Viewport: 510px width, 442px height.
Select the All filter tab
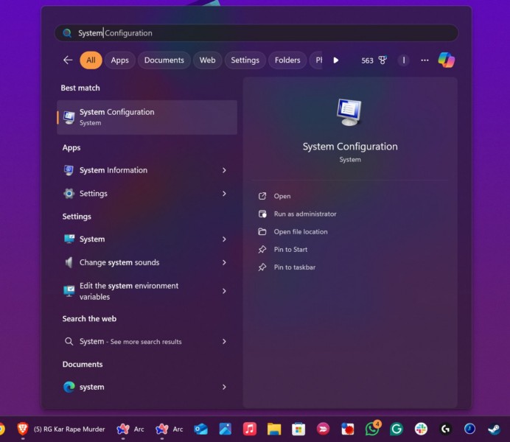91,60
